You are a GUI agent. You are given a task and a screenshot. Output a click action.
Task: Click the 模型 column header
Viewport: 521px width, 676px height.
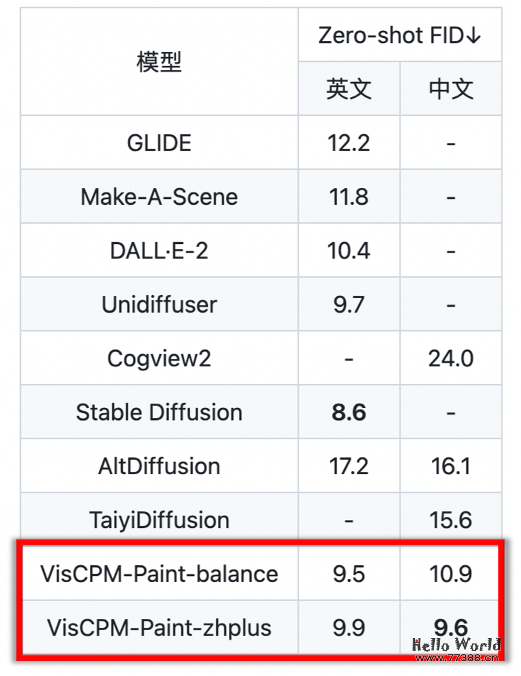pos(159,62)
